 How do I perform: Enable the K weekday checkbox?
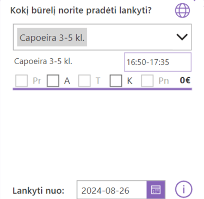click(116, 80)
